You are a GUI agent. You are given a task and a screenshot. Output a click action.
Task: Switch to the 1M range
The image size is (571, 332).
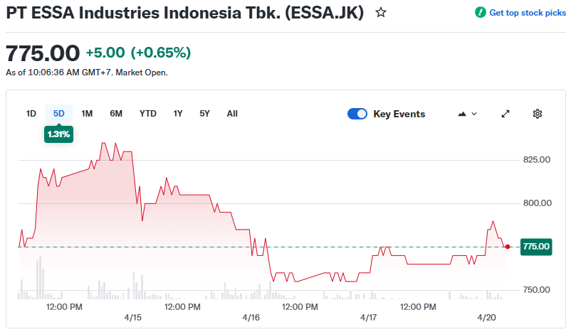coord(87,114)
